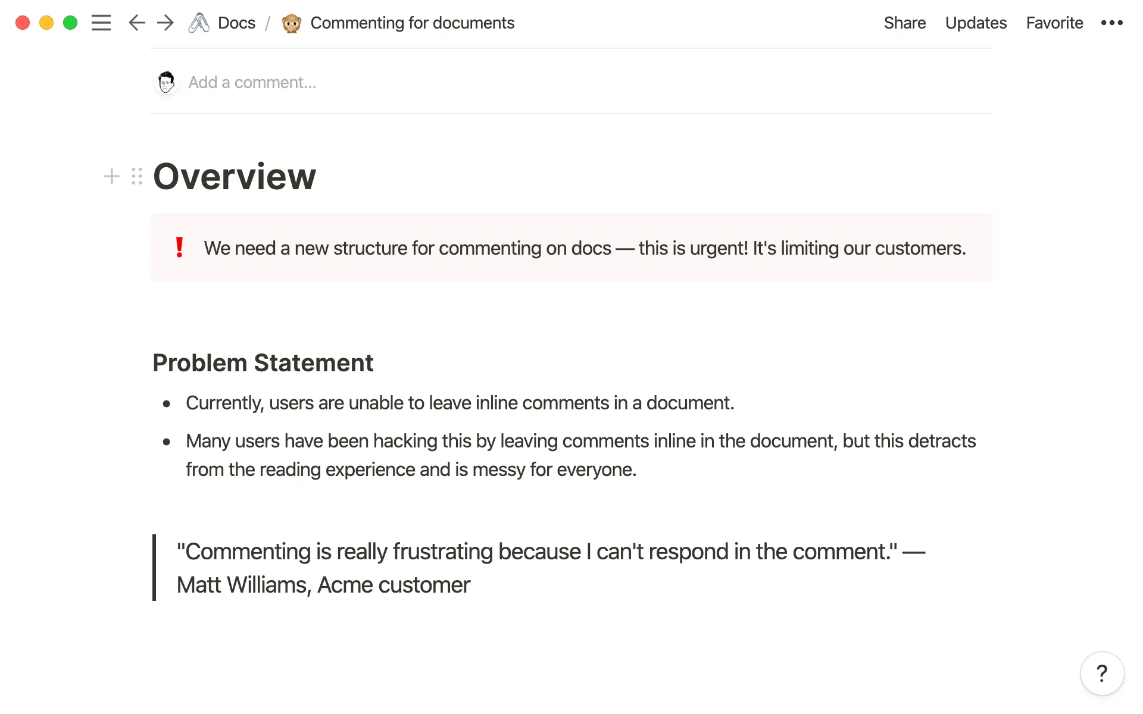Click the paperclip icon next to Docs
This screenshot has width=1143, height=714.
pos(198,23)
